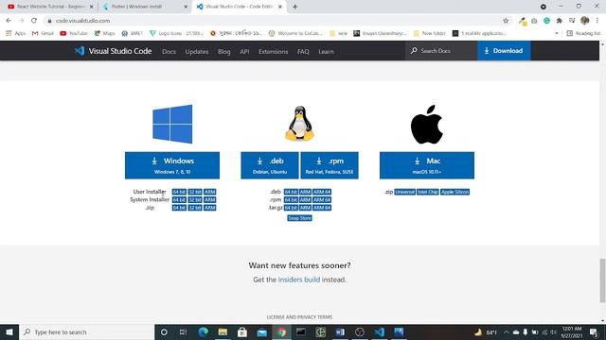The image size is (606, 340).
Task: Choose Linux .deb ARM
Action: 305,192
